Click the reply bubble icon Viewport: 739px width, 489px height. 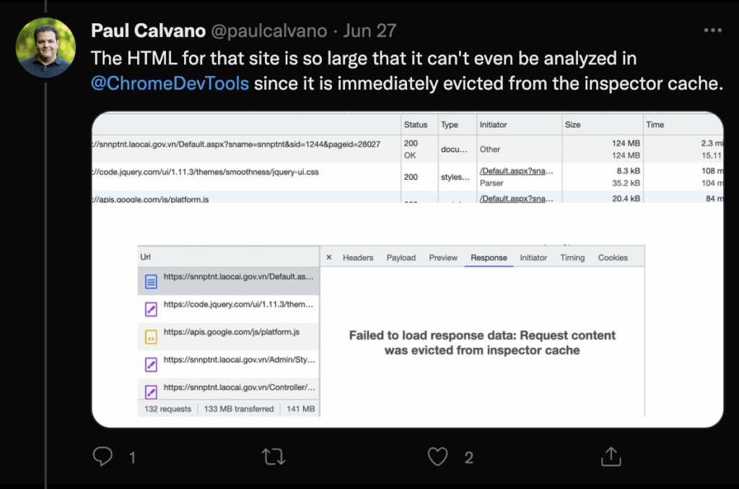click(103, 456)
